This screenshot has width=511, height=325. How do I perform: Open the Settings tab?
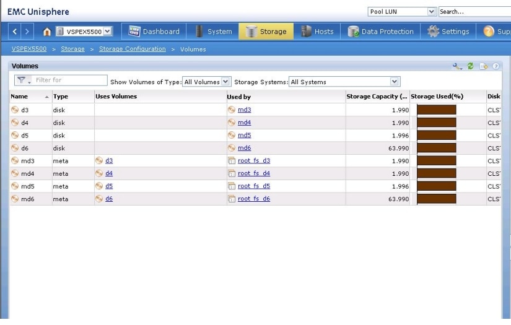point(448,32)
